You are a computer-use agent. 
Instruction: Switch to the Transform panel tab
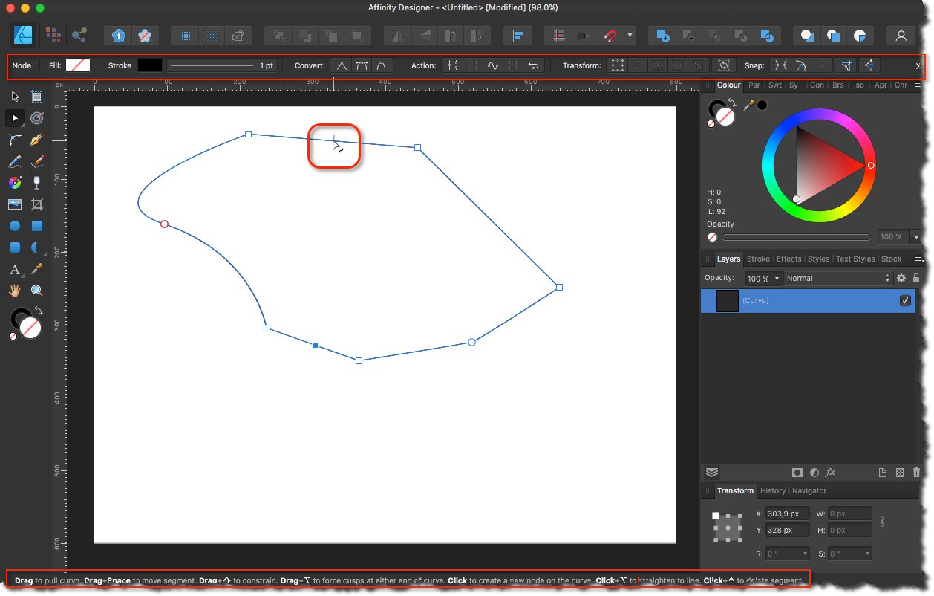click(x=735, y=490)
